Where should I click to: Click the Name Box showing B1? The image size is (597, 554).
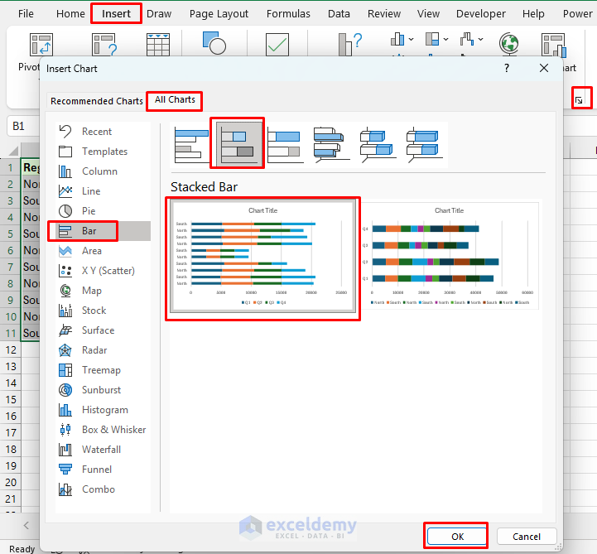(23, 126)
